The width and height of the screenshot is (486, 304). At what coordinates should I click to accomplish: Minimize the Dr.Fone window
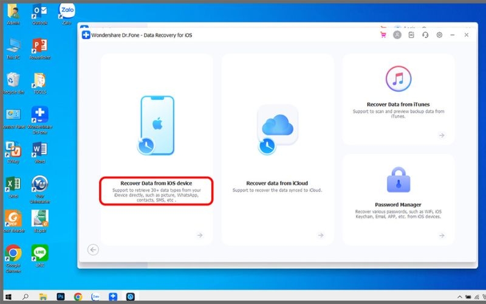point(453,35)
